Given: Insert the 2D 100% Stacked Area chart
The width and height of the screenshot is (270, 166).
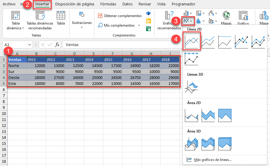Looking at the screenshot, I should coord(225,115).
